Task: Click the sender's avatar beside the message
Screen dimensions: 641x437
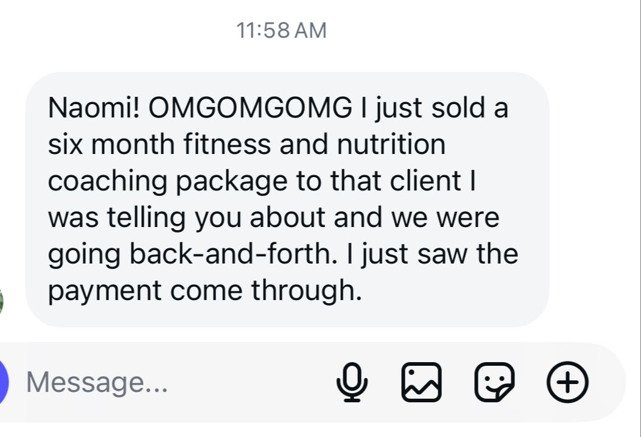Action: (2, 300)
